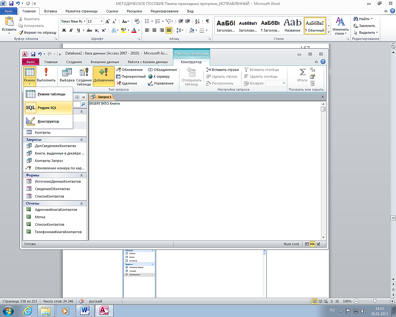Screen dimensions: 396x317
Task: Open the Возврат combo box in Access
Action: [x=276, y=83]
